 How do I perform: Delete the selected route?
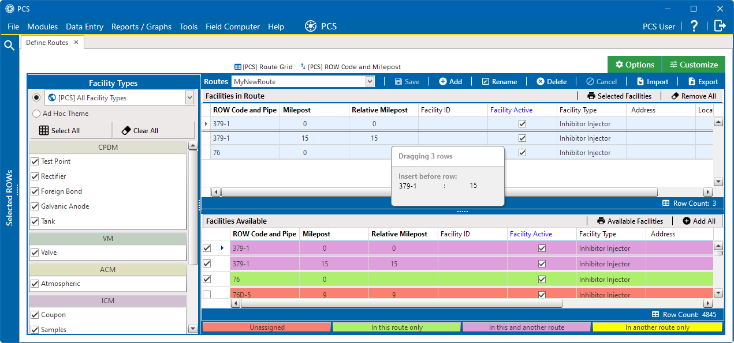click(552, 81)
